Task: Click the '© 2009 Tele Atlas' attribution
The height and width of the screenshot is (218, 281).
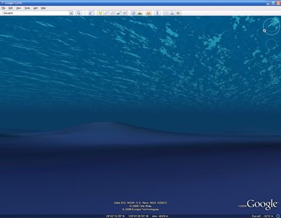Action: point(140,206)
